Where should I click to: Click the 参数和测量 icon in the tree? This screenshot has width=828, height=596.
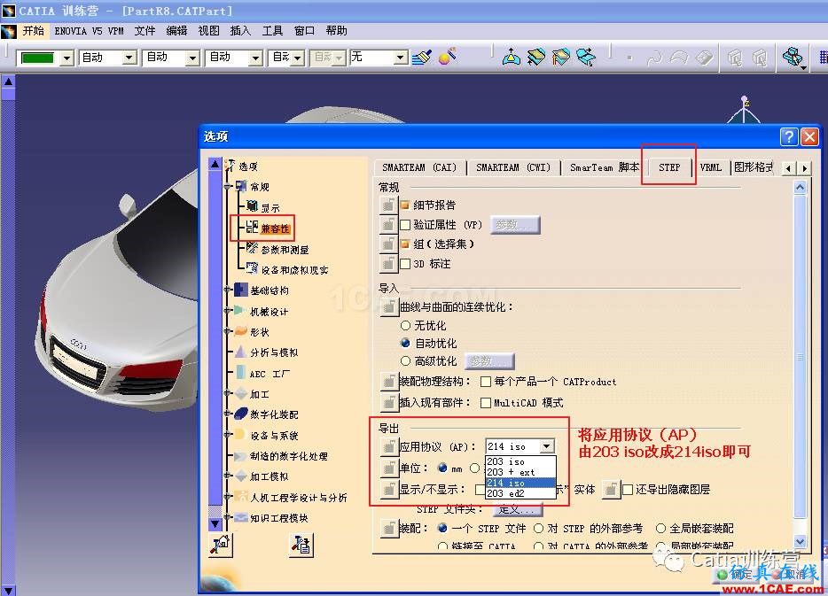(252, 248)
